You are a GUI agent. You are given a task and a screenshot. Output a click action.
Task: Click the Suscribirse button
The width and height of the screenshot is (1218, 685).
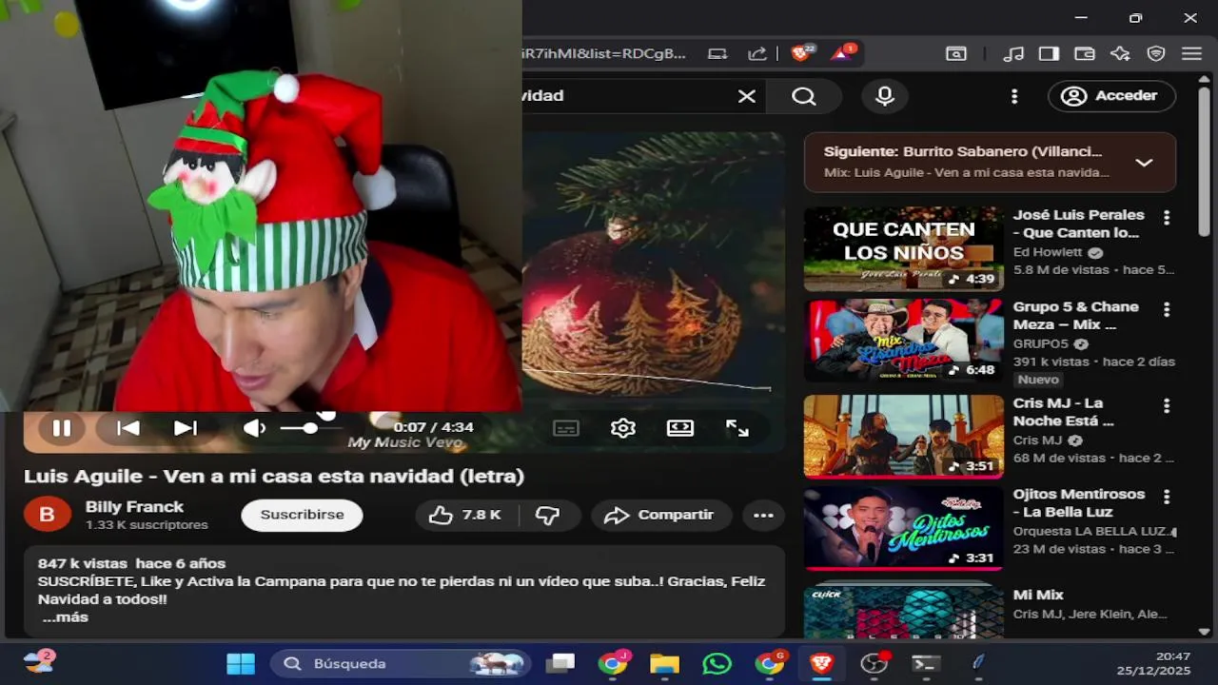(302, 515)
